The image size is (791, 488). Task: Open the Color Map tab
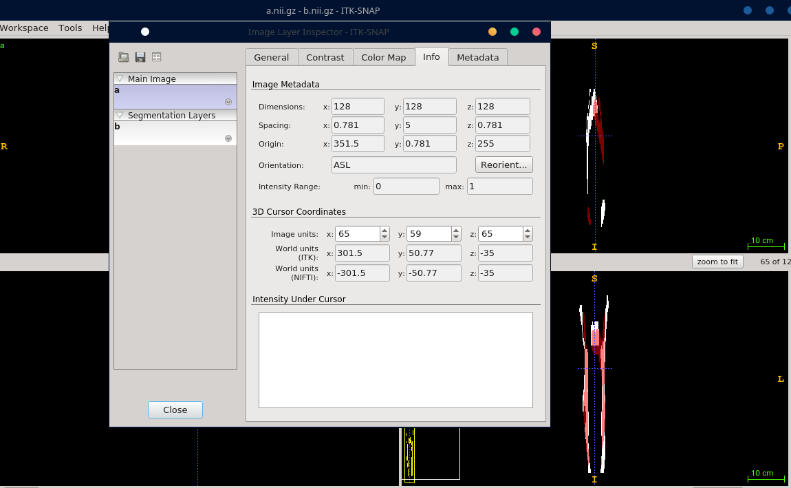384,57
